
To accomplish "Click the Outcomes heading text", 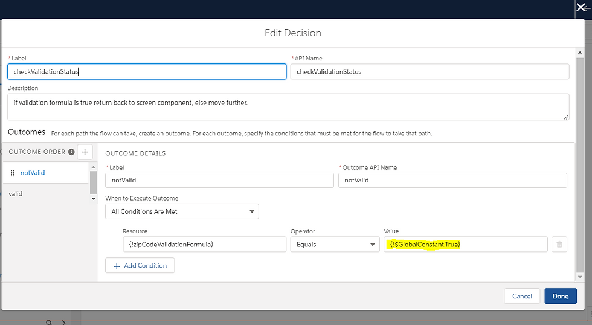I will click(x=27, y=132).
